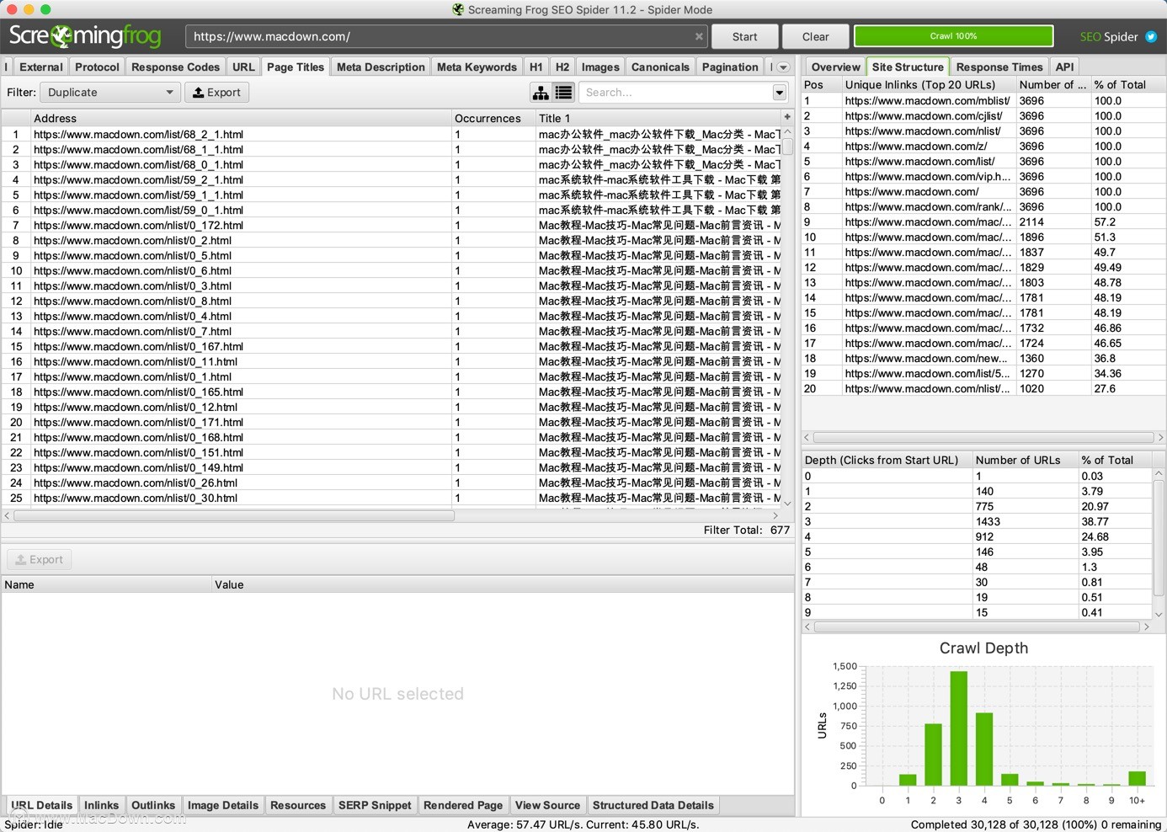Viewport: 1167px width, 832px height.
Task: Show the SERP Snippet tab
Action: pos(375,805)
